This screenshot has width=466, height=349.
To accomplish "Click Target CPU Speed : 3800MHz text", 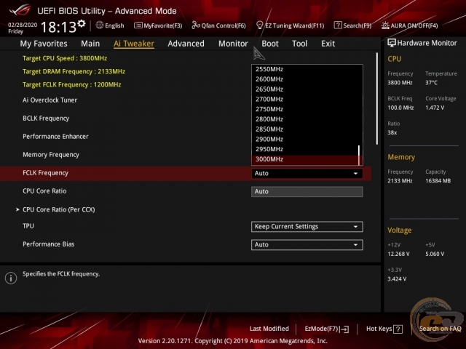I will [x=65, y=58].
